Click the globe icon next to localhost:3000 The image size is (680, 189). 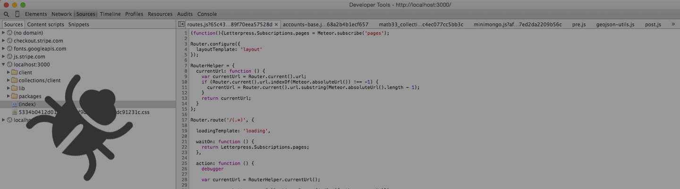click(9, 64)
